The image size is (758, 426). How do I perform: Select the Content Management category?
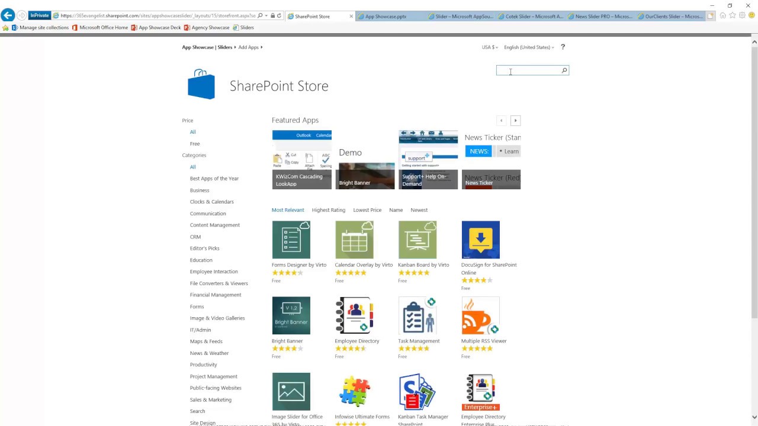coord(215,225)
